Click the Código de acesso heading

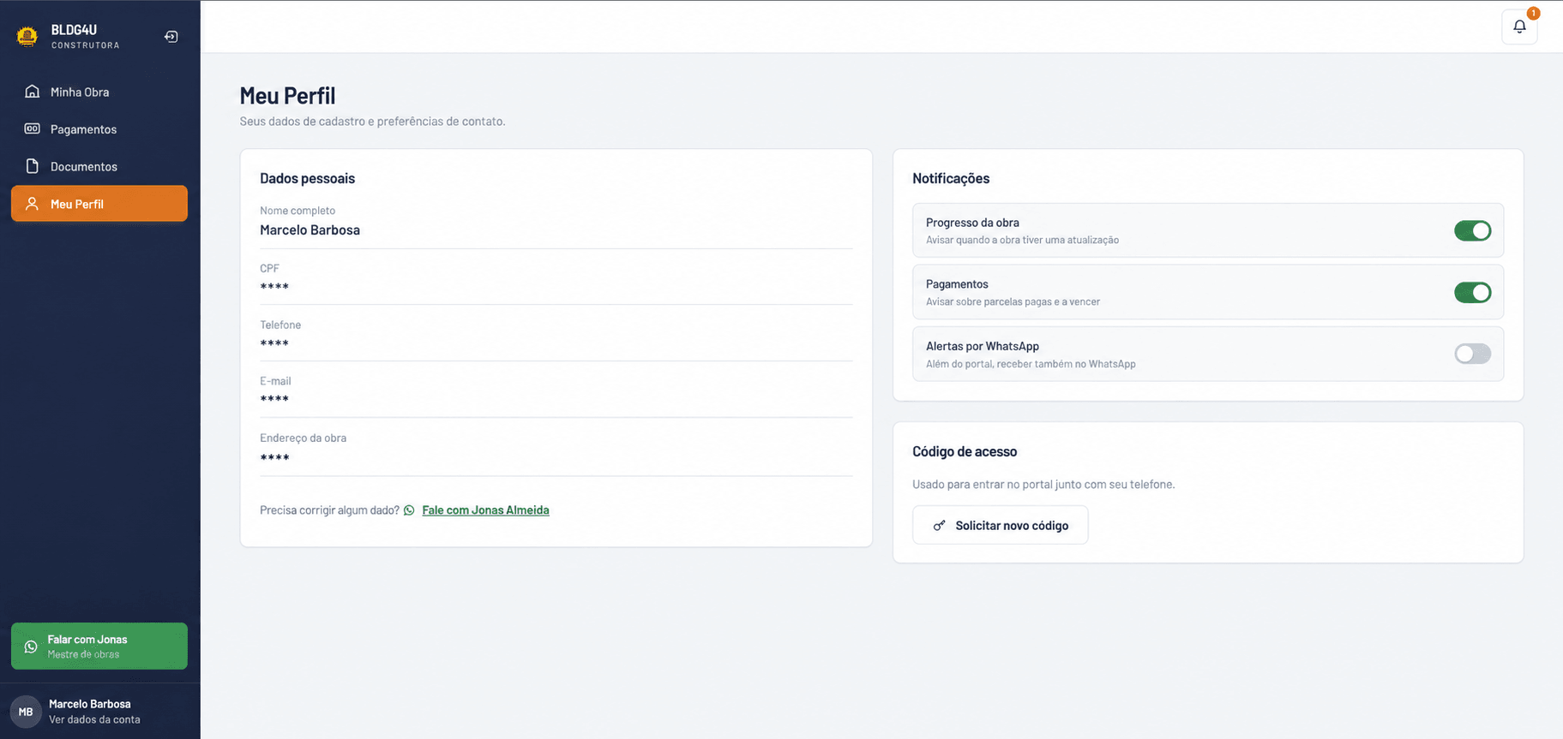click(x=965, y=451)
